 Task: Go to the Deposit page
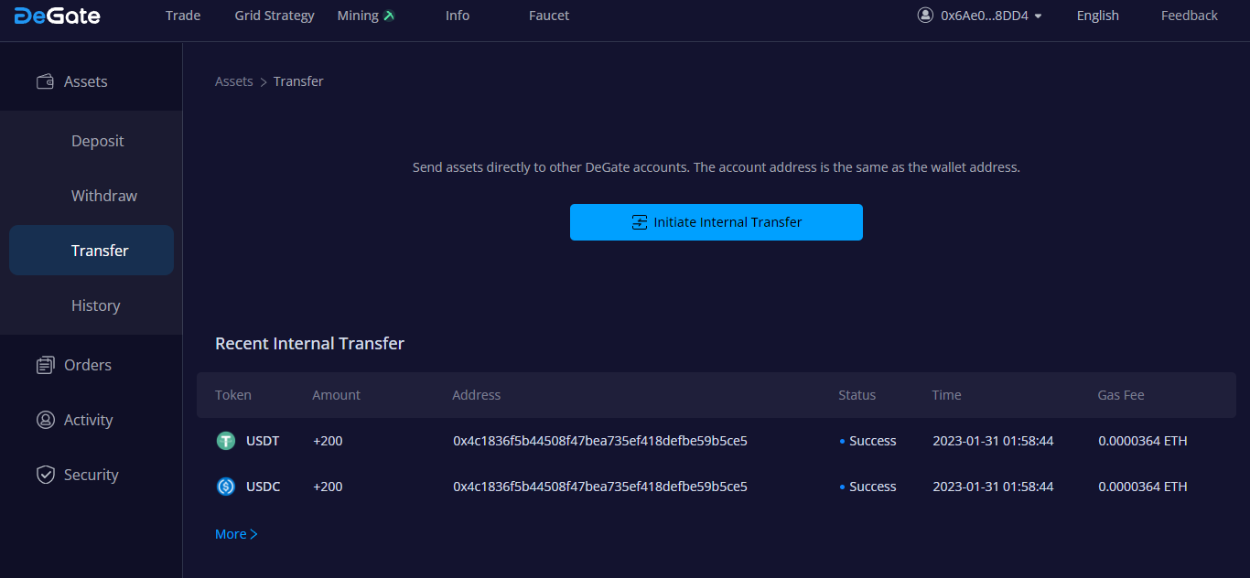point(98,141)
